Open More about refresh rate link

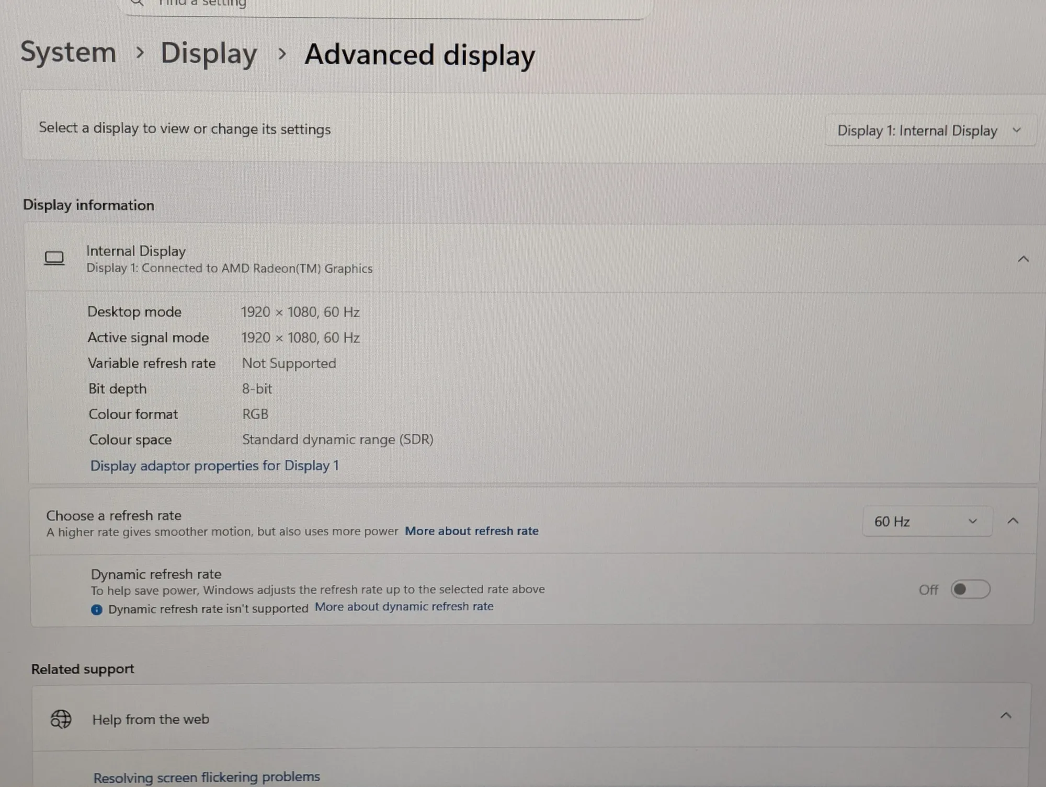[x=472, y=531]
